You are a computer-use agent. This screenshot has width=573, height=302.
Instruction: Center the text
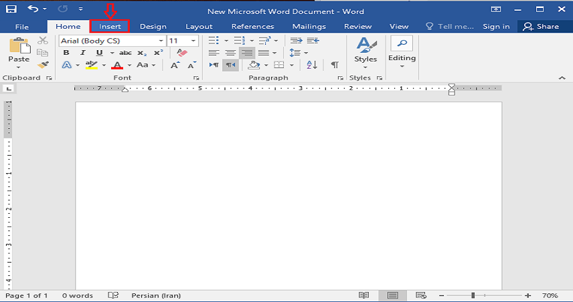coord(230,53)
